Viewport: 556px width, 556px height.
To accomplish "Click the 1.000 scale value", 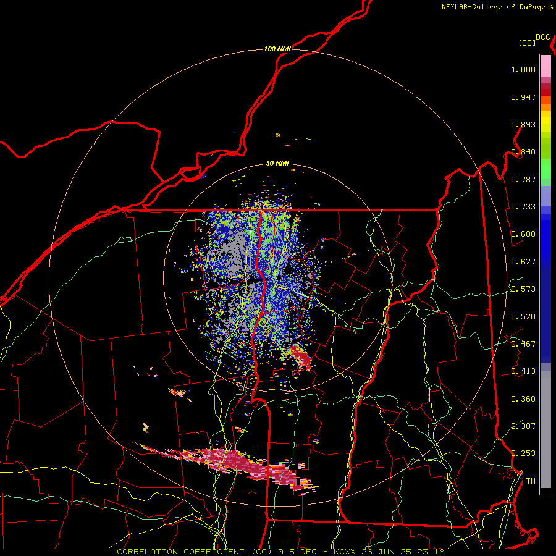I will point(523,69).
